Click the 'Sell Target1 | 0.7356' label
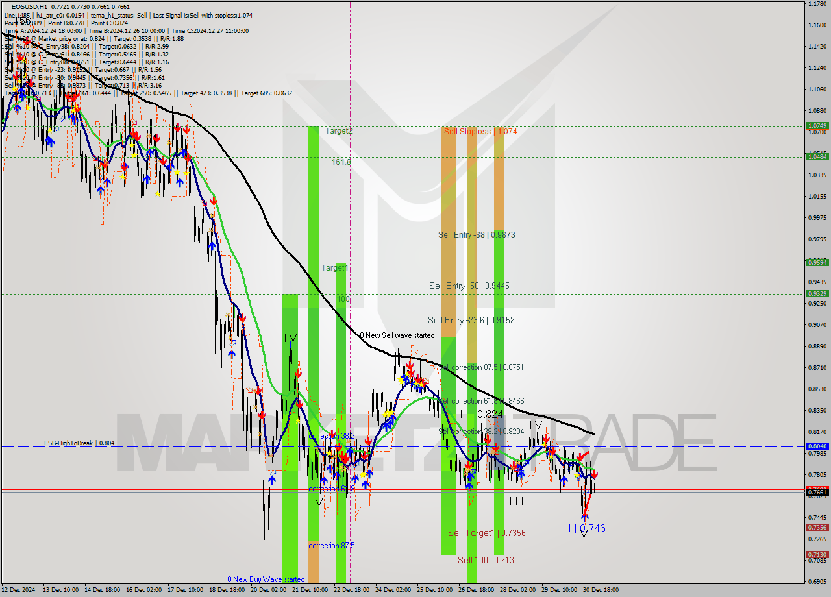Image resolution: width=831 pixels, height=597 pixels. click(x=487, y=533)
